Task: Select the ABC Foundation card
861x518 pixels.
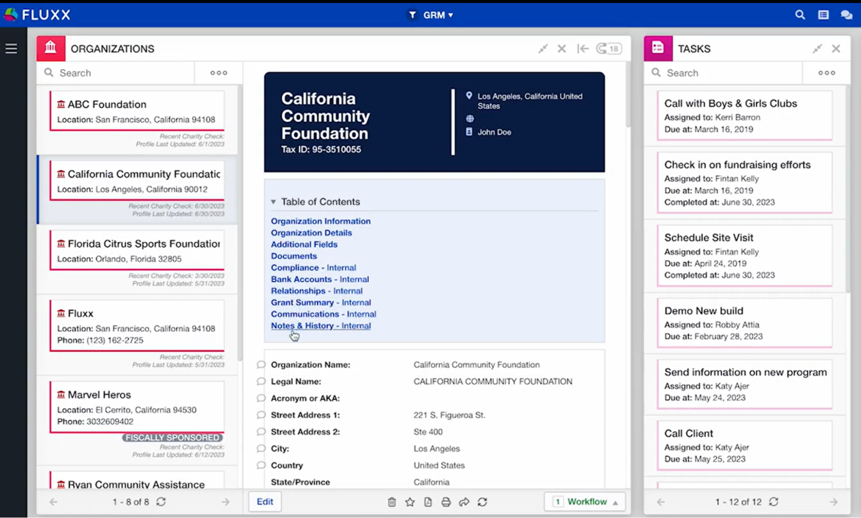Action: [x=137, y=111]
